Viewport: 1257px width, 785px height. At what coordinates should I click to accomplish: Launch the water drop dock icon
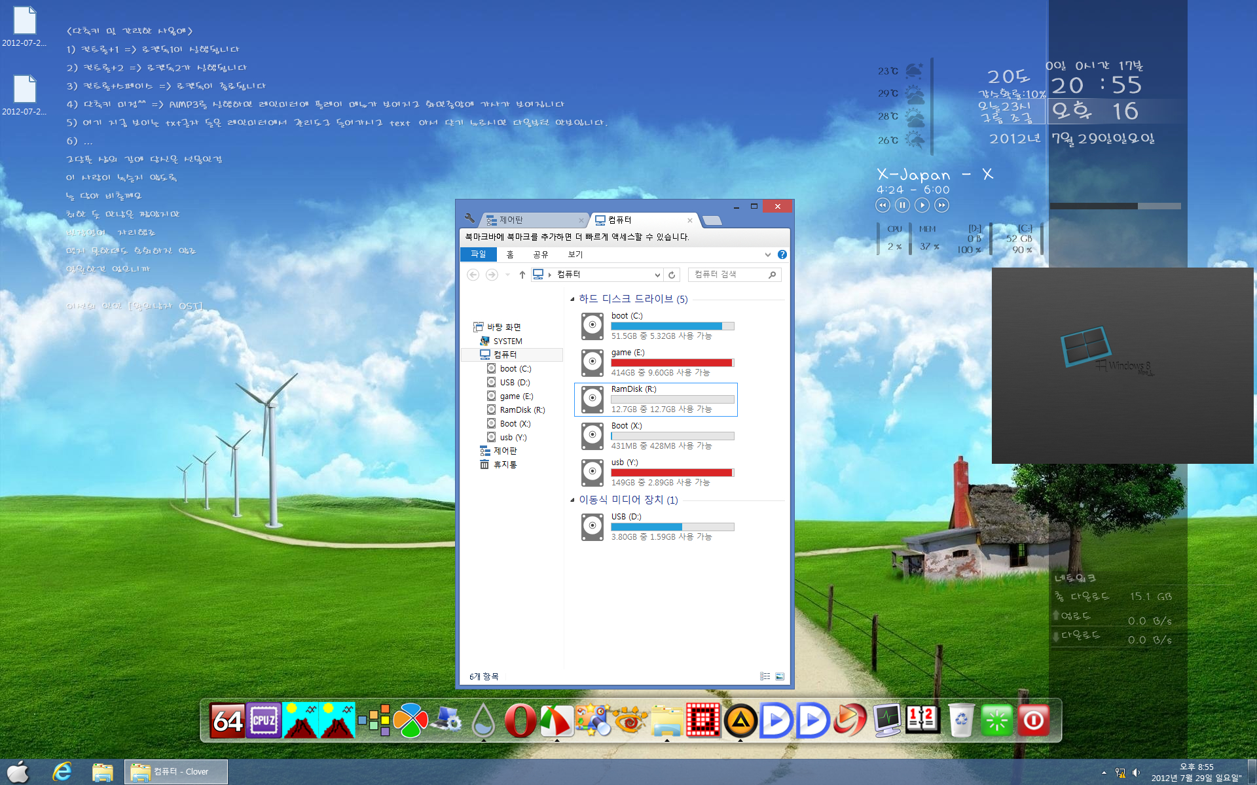point(484,721)
